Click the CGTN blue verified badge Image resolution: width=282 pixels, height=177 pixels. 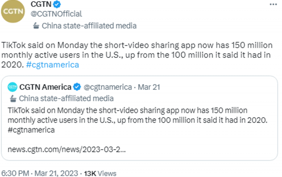57,4
